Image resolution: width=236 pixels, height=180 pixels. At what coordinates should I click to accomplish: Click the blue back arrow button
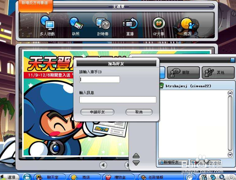(27, 177)
